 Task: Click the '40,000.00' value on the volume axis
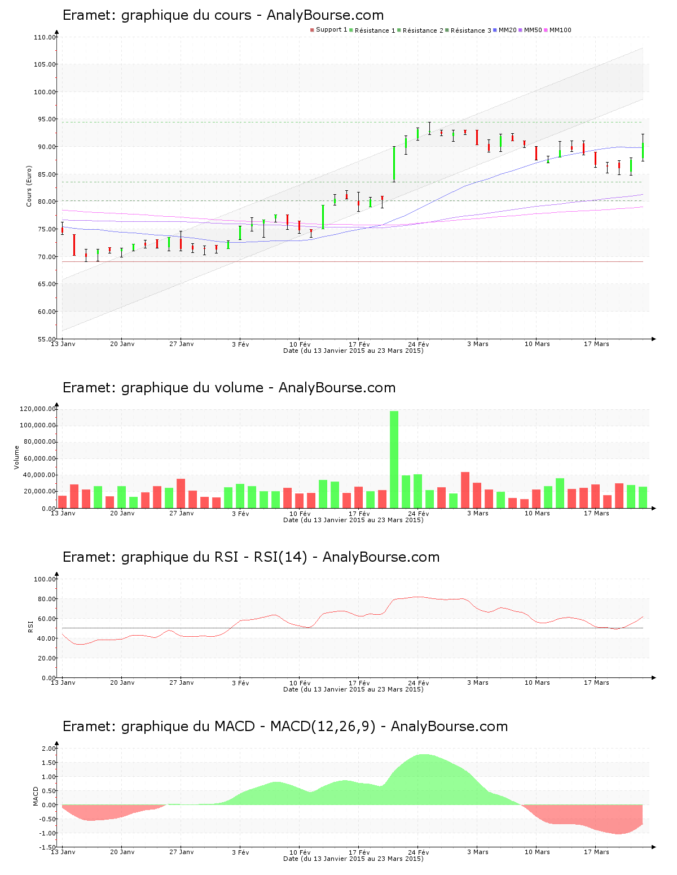point(39,475)
